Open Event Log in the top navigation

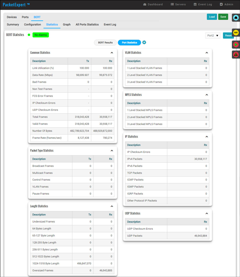pos(203,5)
